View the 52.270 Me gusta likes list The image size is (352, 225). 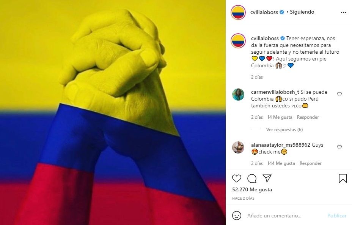coord(252,189)
